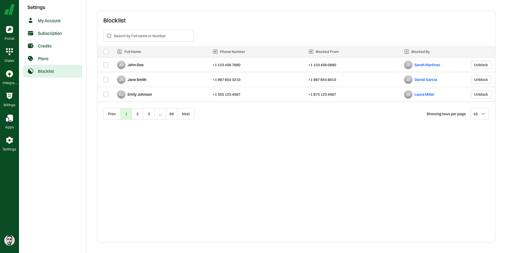Click the Subscription card icon
The height and width of the screenshot is (253, 506).
(30, 33)
